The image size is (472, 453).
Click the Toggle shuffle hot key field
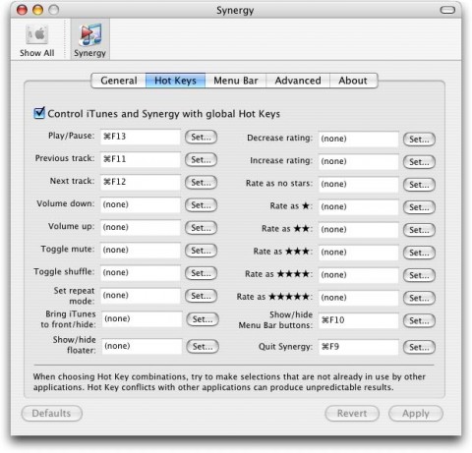coord(141,273)
